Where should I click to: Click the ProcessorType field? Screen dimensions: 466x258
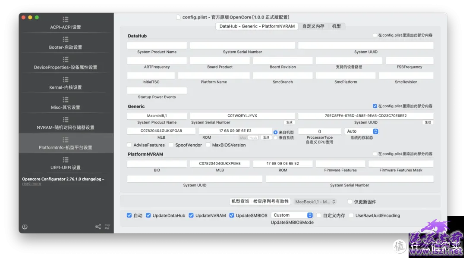[319, 131]
